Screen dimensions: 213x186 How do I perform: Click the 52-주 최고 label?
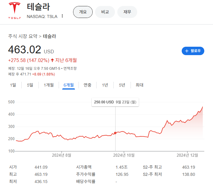coord(153,167)
